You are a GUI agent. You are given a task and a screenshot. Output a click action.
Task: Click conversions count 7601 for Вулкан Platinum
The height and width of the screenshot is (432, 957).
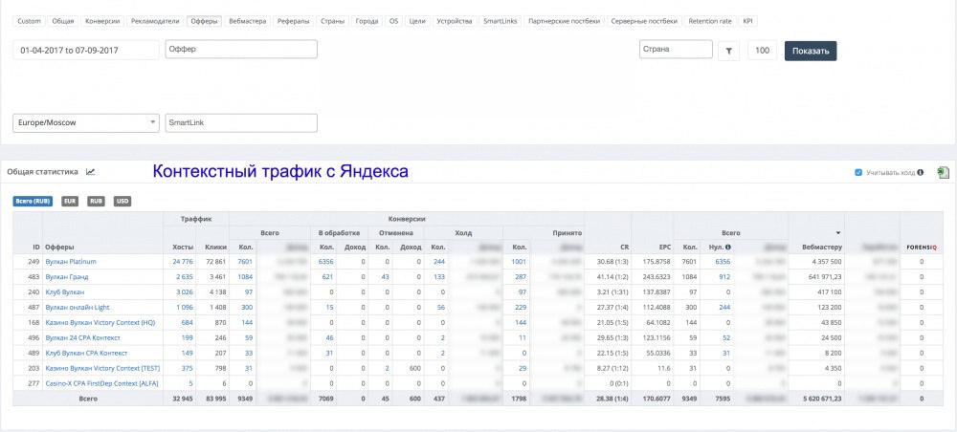(x=245, y=261)
